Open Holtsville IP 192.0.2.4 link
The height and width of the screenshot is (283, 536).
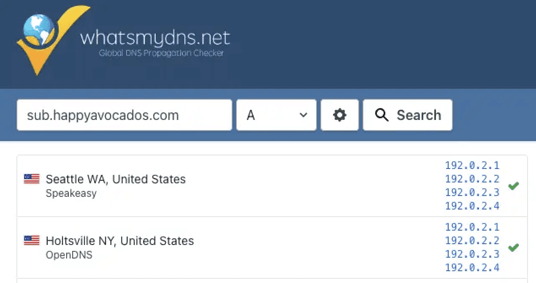click(472, 268)
